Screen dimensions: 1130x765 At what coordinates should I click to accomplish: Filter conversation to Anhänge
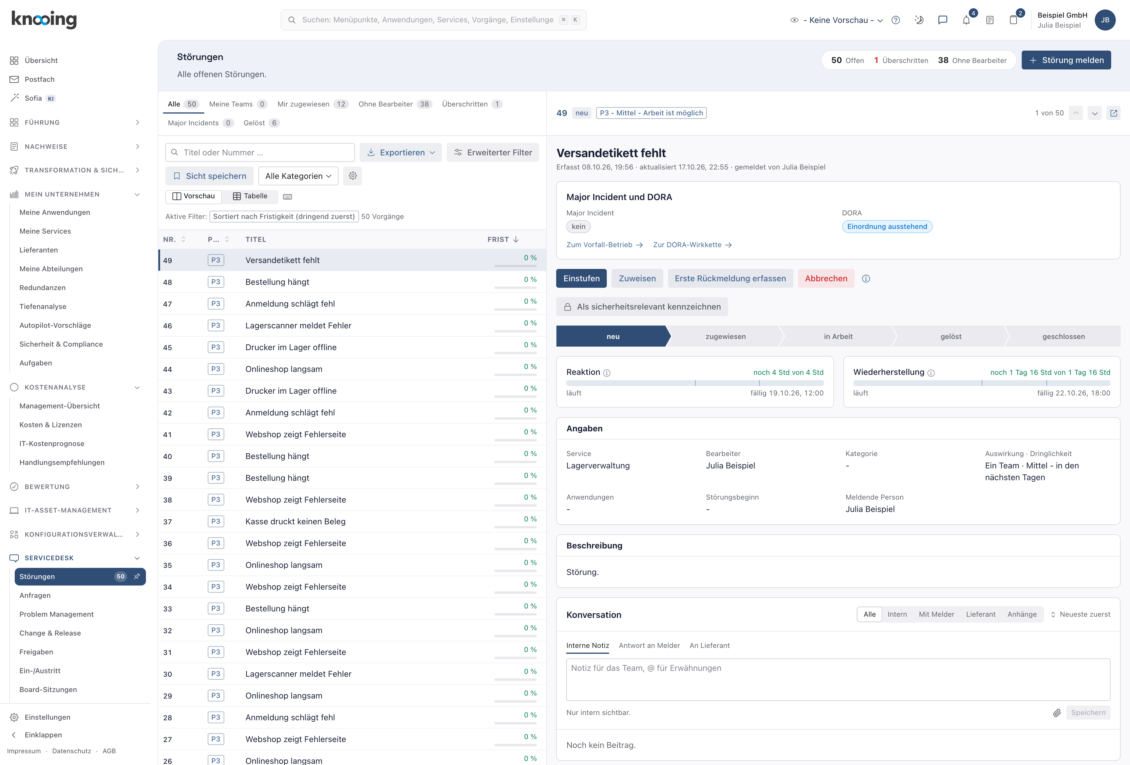tap(1022, 614)
